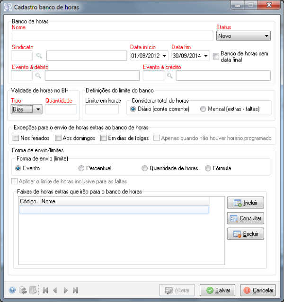Expand the Tipo dropdown showing Dias
This screenshot has height=302, width=284.
(x=37, y=109)
